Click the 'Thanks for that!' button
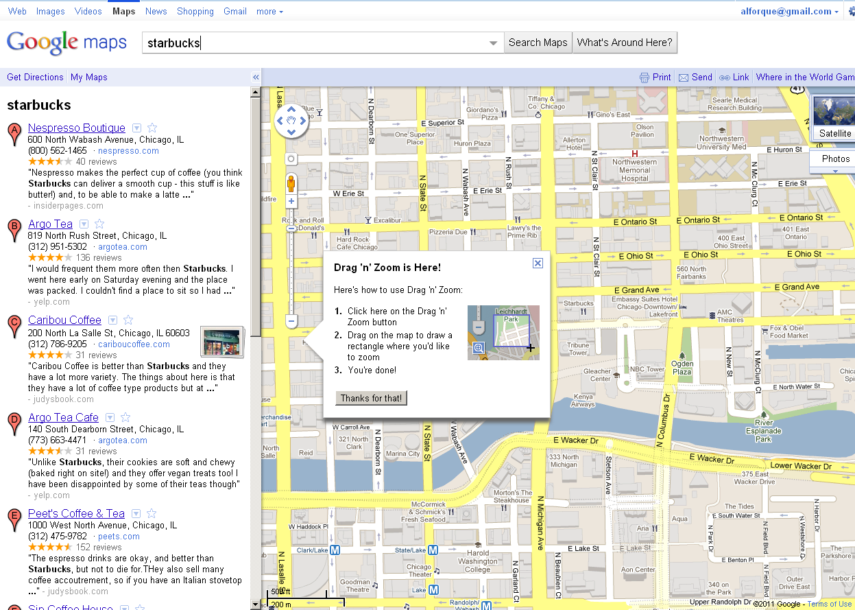 point(371,398)
